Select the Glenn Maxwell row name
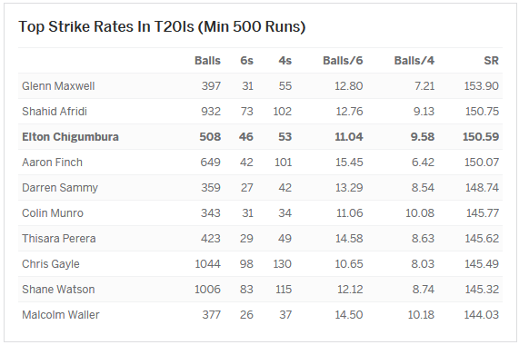Image resolution: width=519 pixels, height=345 pixels. 58,86
